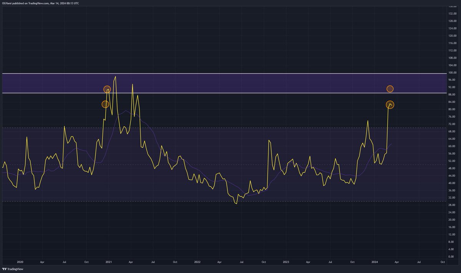Click the 116.00 price axis label
The width and height of the screenshot is (461, 273).
452,43
